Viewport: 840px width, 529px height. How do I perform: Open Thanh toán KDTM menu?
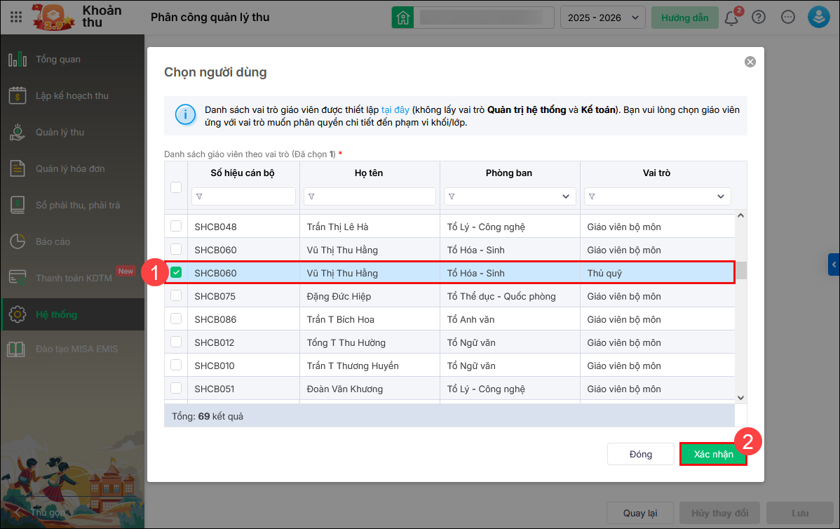tap(72, 278)
